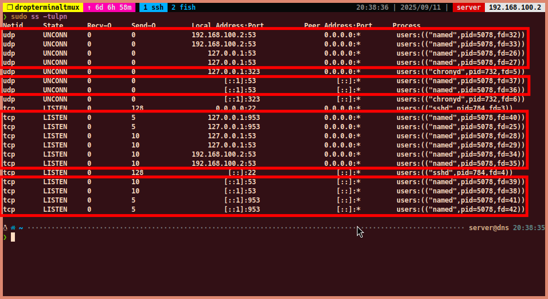
Task: Click the prompt chevron before sudo command
Action: coord(5,17)
